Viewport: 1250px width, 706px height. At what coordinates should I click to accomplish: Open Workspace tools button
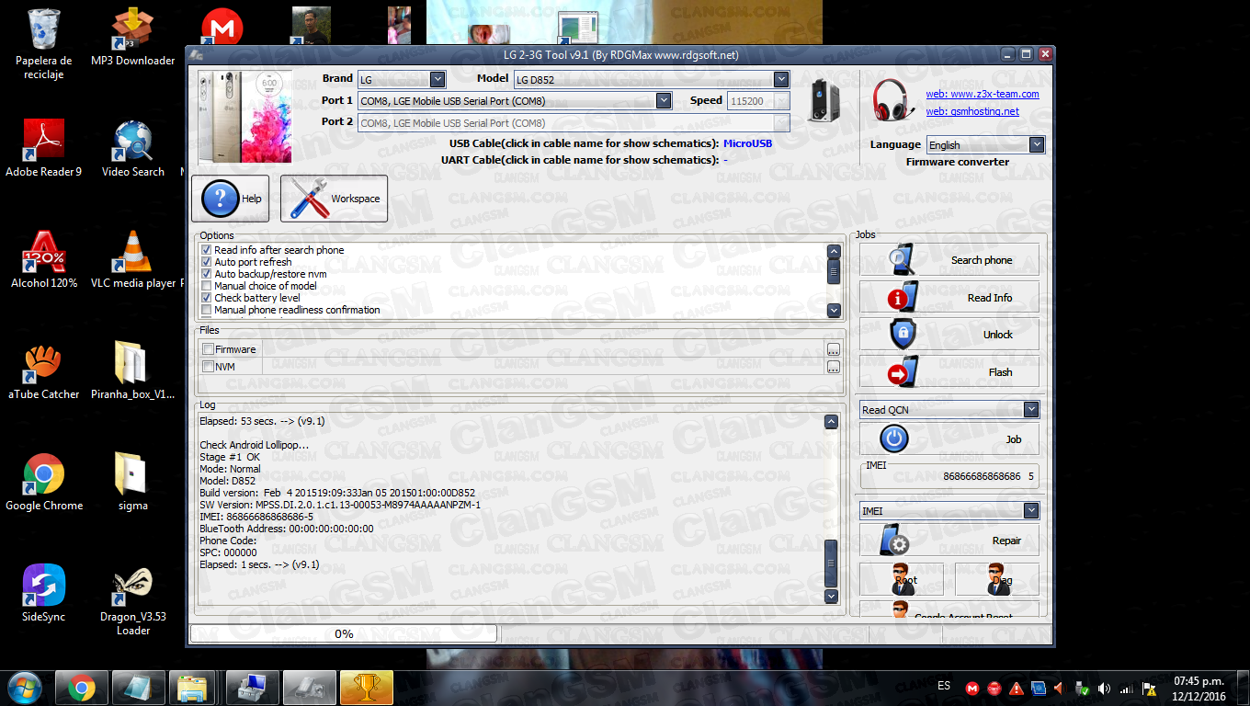coord(334,199)
